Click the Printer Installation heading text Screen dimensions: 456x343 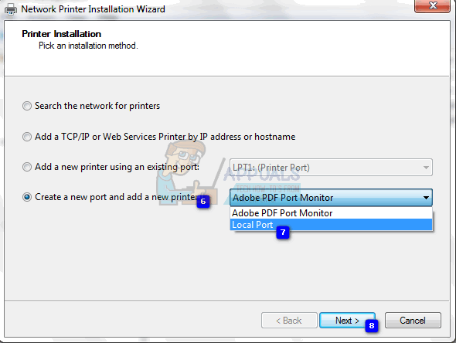pos(62,34)
